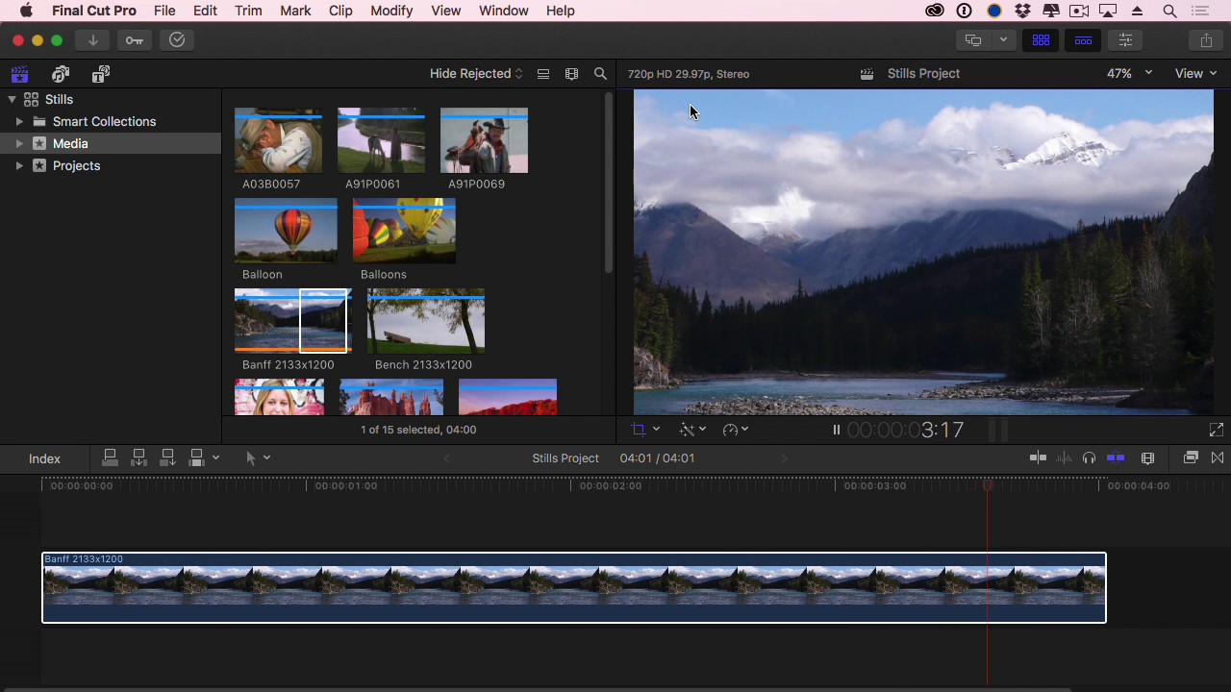Select the Balloon clip thumbnail
Viewport: 1231px width, 692px height.
[x=286, y=232]
